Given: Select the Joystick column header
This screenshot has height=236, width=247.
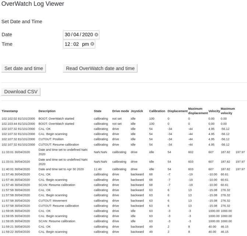Looking at the screenshot, I should [137, 111].
